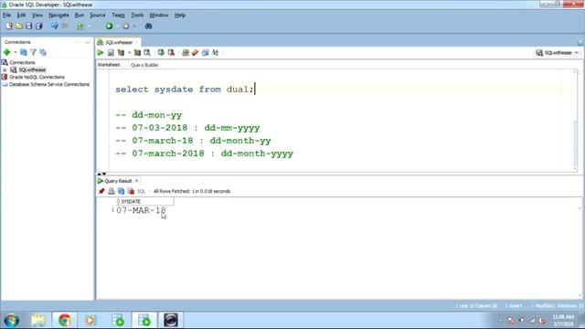Click the Explain Plan icon in worksheet toolbar

[121, 53]
